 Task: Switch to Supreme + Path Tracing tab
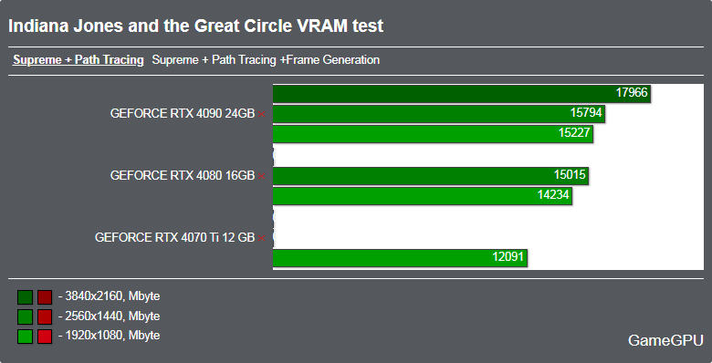point(79,60)
